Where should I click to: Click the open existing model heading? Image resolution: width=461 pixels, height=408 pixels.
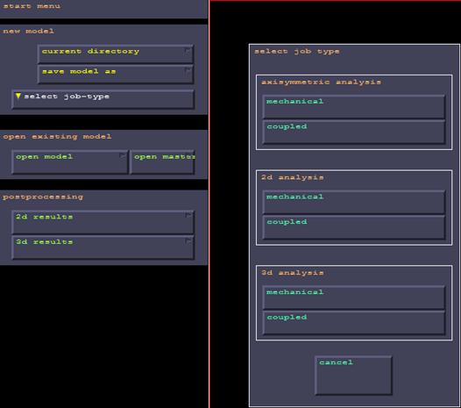pos(57,137)
